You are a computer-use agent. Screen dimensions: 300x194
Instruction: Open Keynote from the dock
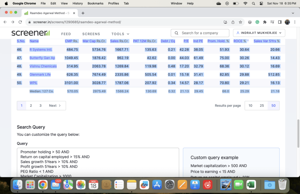click(195, 185)
